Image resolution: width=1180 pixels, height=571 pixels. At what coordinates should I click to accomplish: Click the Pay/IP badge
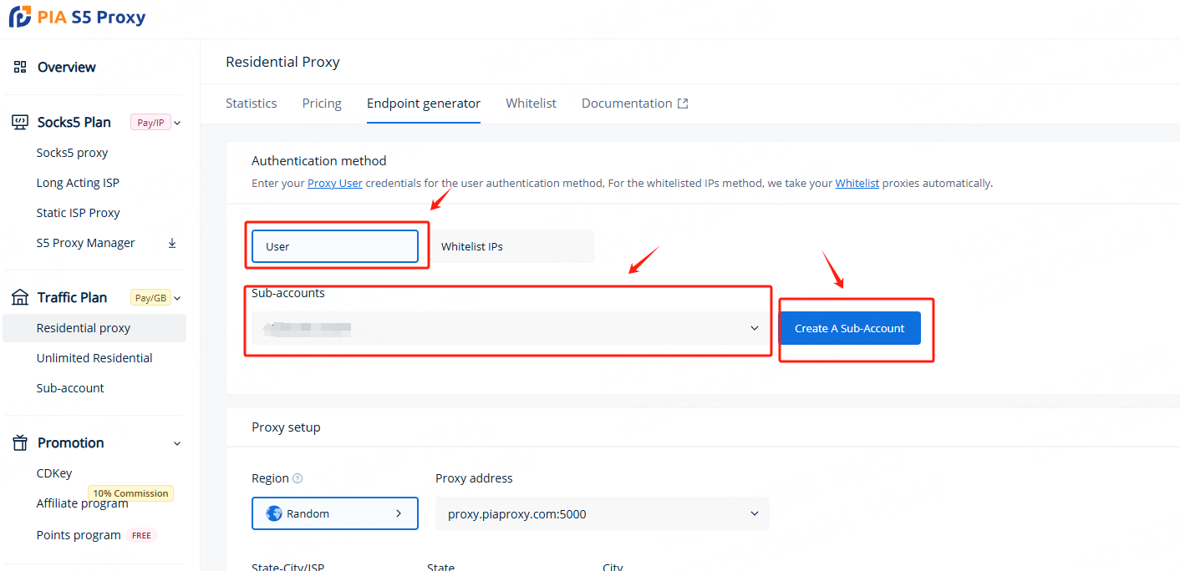pyautogui.click(x=150, y=123)
